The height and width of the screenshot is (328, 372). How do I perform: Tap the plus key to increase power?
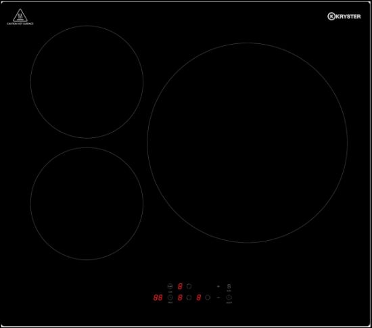[218, 286]
